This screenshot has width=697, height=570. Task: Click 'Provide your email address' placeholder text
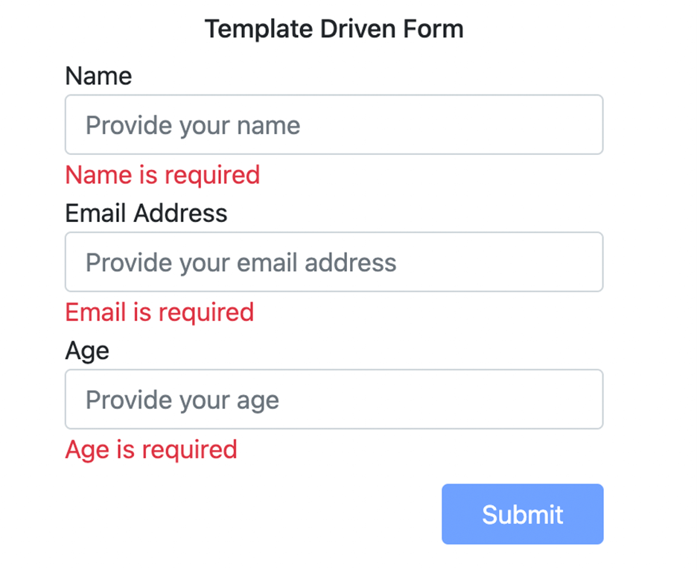tap(241, 262)
